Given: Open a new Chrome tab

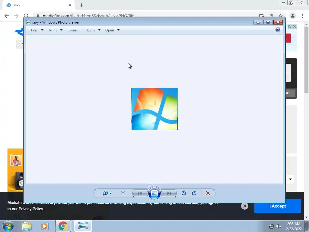Looking at the screenshot, I should pos(81,5).
